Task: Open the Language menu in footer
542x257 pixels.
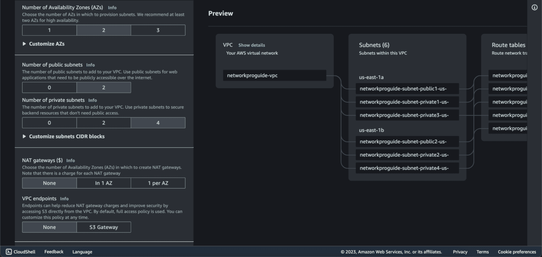Action: tap(82, 252)
